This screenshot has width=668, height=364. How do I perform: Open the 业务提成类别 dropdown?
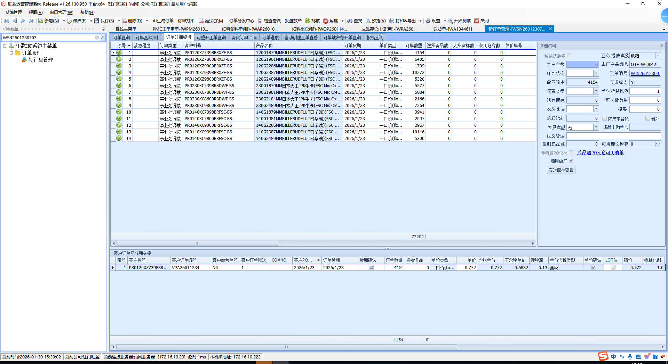(x=658, y=56)
